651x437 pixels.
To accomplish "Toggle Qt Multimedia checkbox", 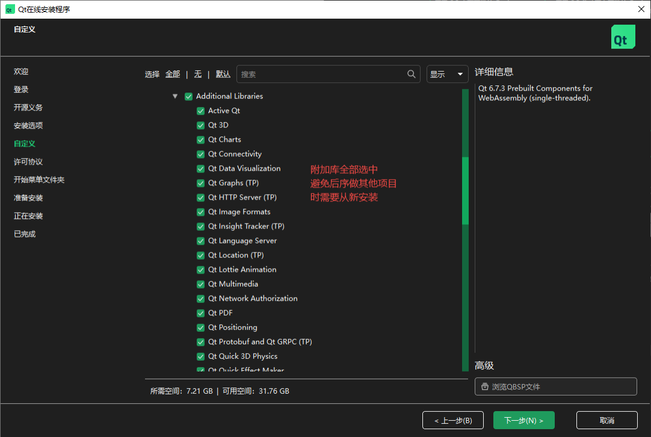I will [200, 284].
